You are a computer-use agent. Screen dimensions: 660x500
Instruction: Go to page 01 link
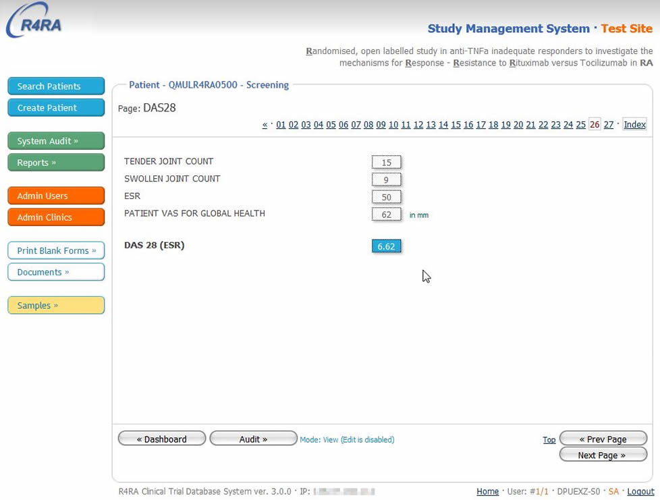(281, 125)
